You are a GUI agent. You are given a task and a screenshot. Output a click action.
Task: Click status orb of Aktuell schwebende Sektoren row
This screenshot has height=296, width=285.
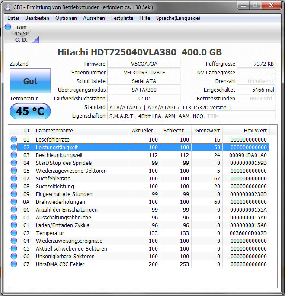click(14, 248)
